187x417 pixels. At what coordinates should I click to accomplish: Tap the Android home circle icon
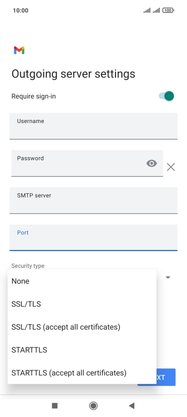93,405
